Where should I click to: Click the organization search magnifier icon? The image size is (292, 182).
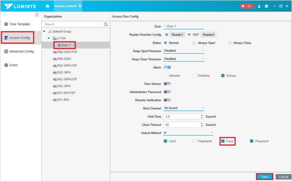point(106,24)
